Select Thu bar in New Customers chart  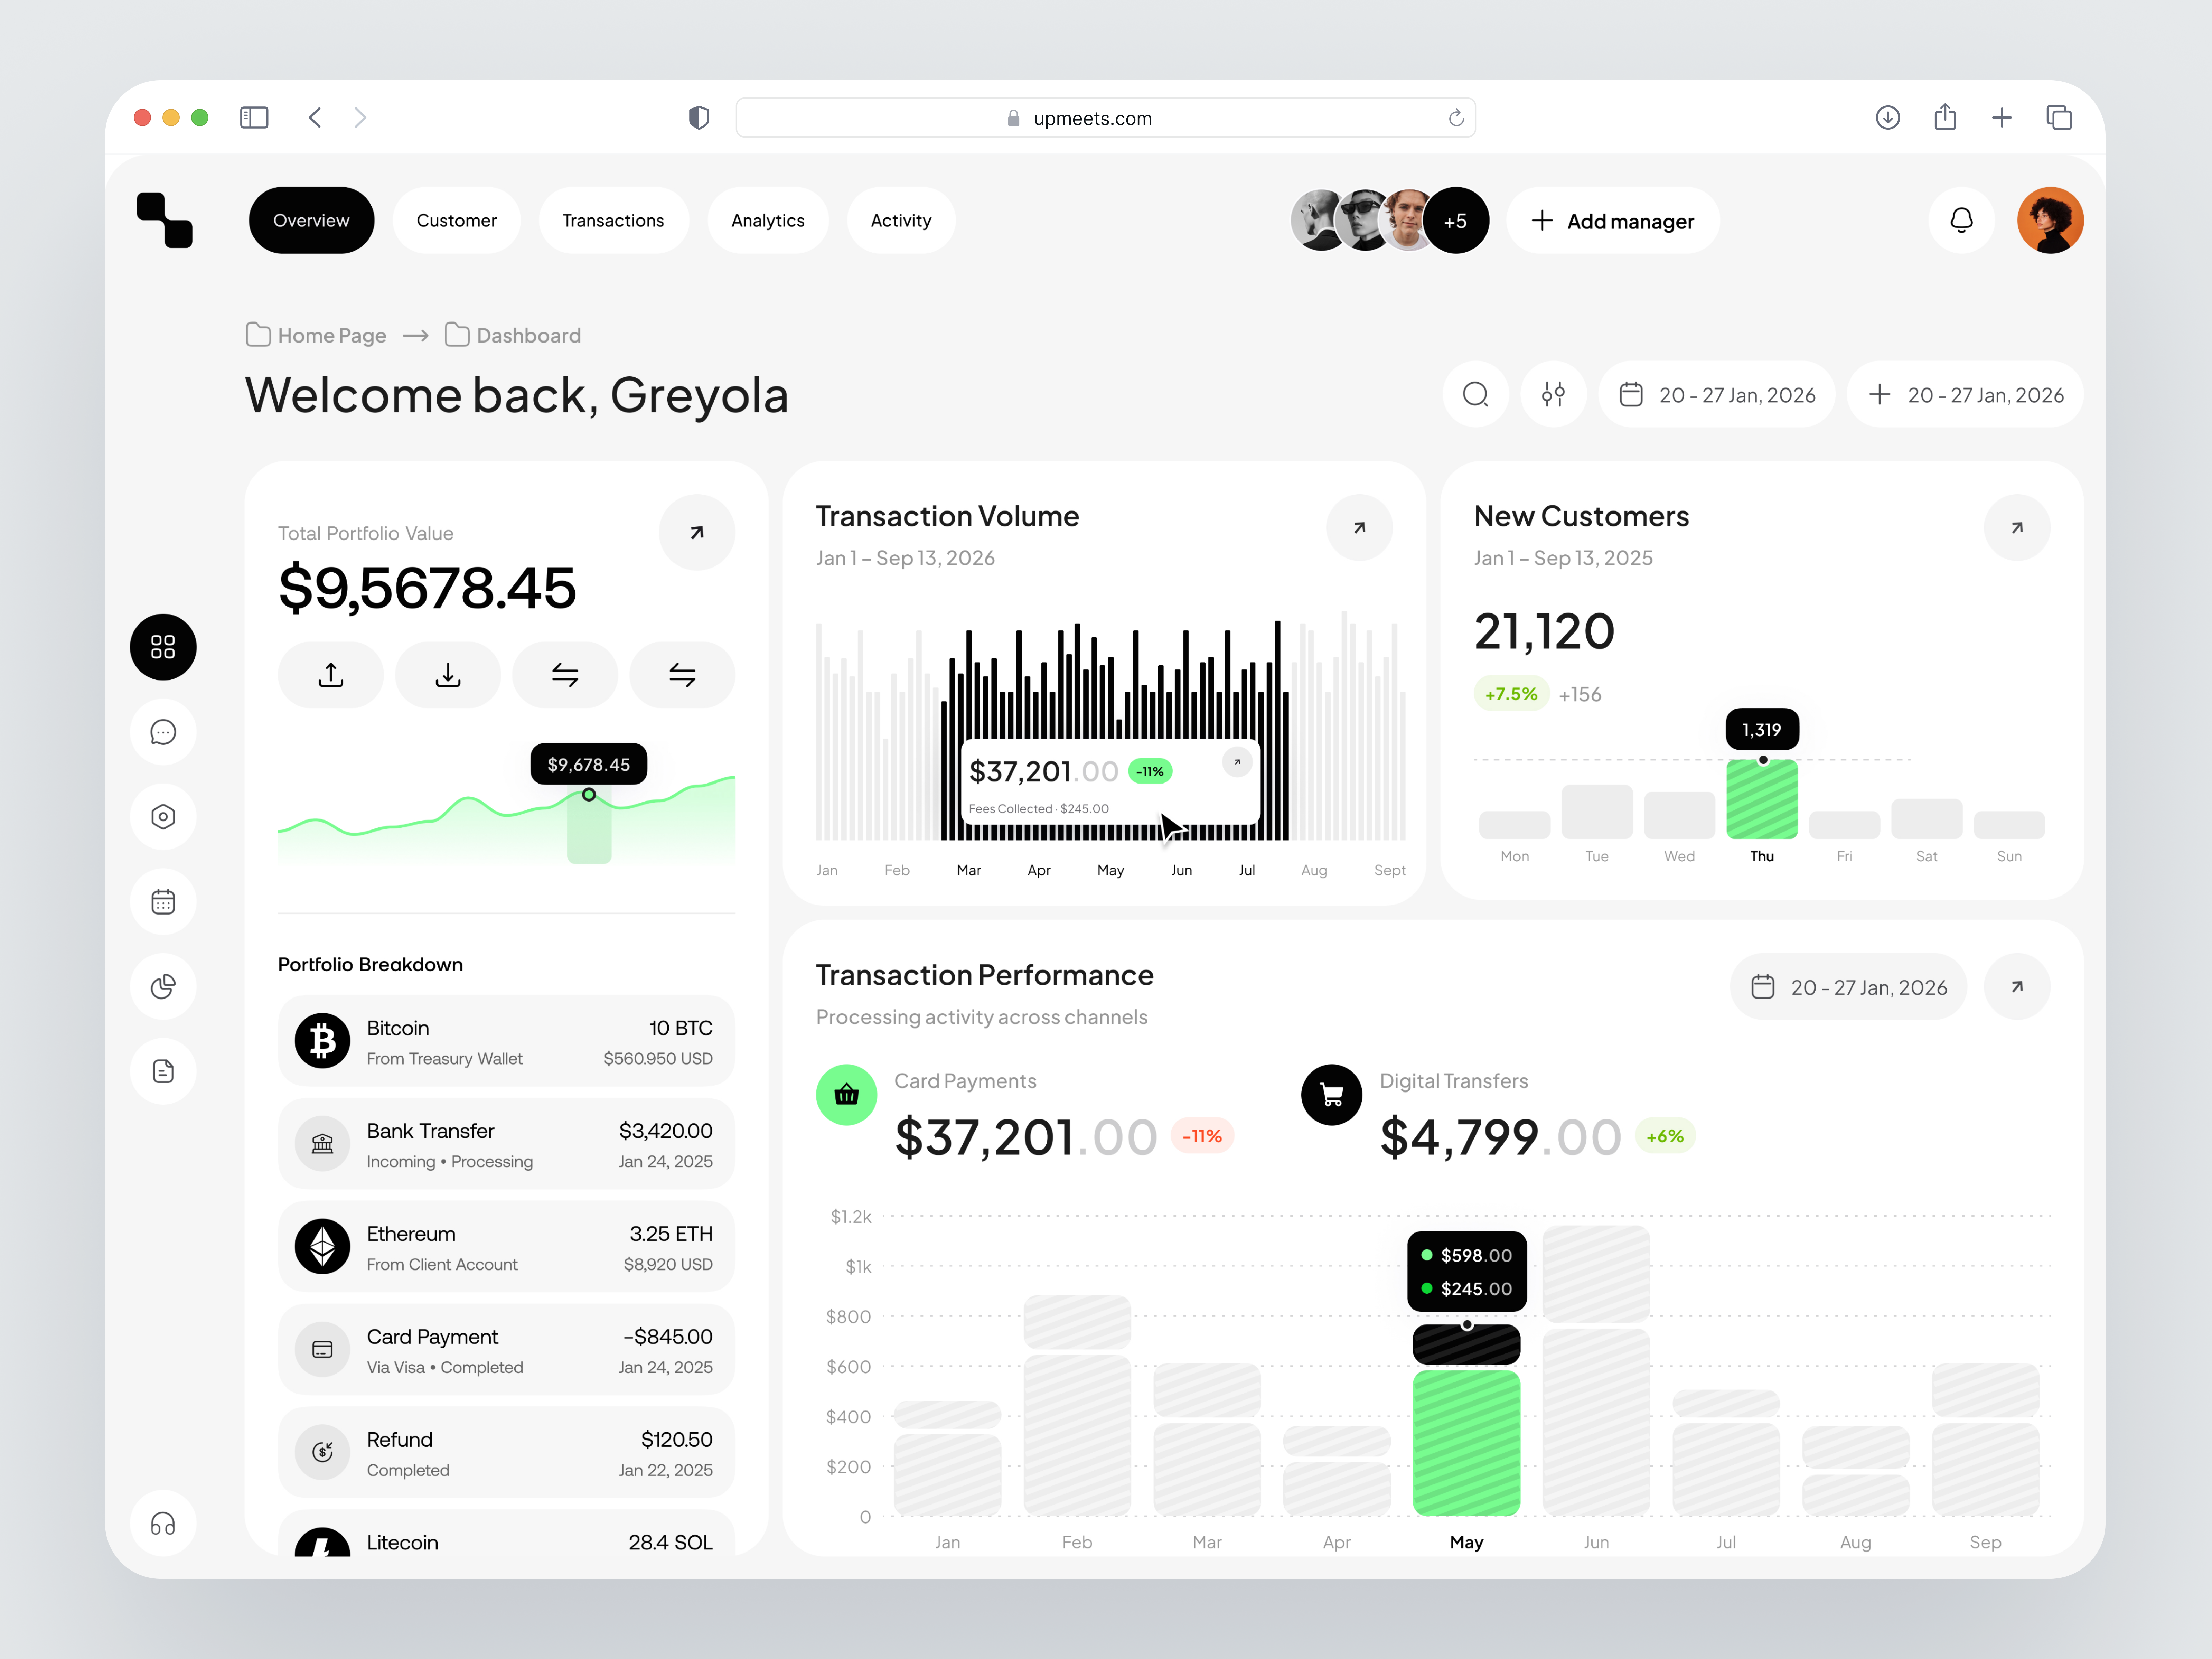[x=1762, y=799]
